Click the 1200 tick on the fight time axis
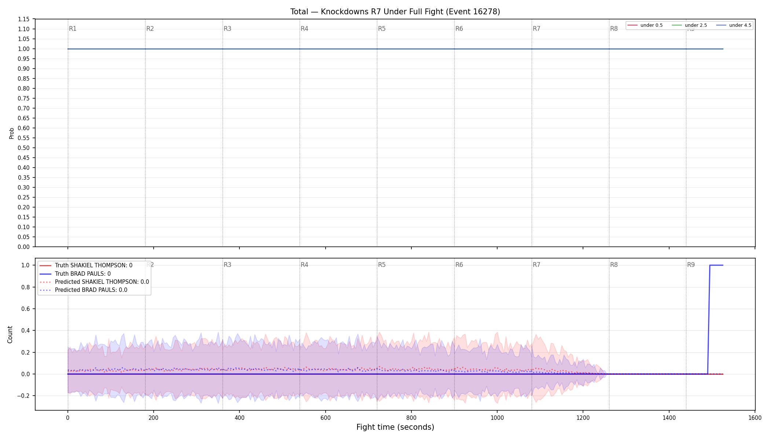Image resolution: width=770 pixels, height=440 pixels. point(583,418)
